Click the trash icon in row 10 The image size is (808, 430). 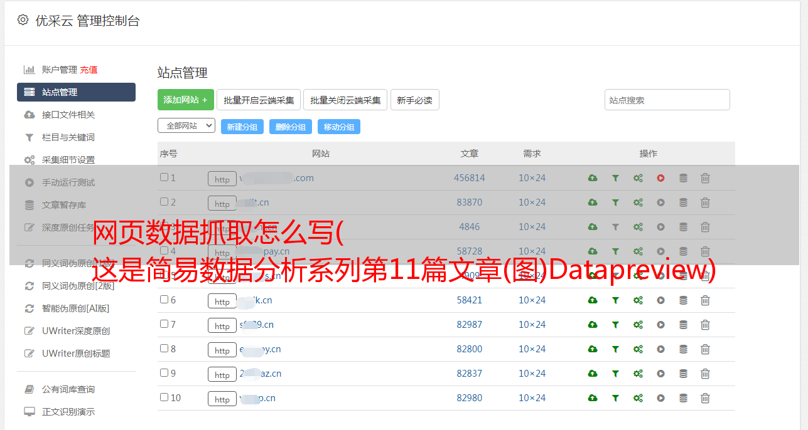(x=705, y=398)
